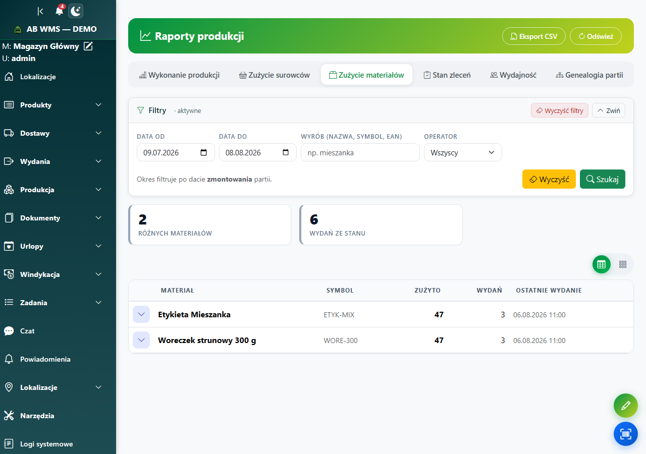This screenshot has height=454, width=646.
Task: Expand the Produkcja submenu chevron
Action: (98, 190)
